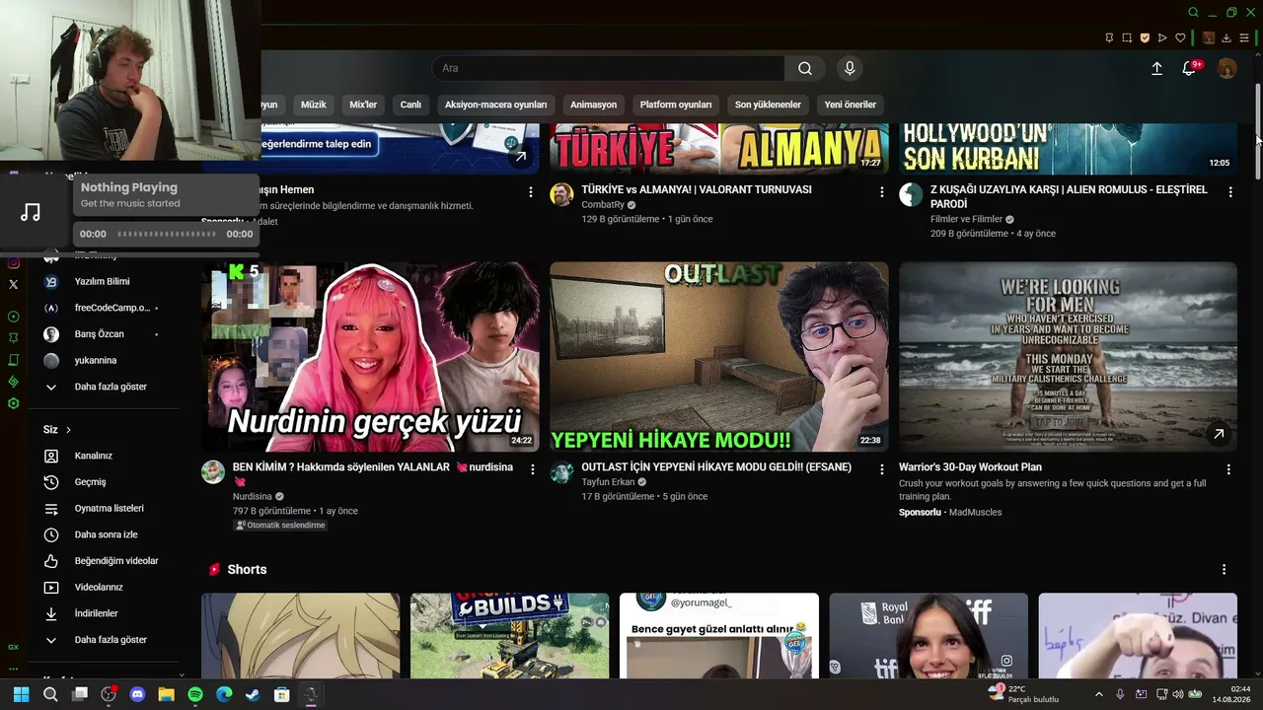The height and width of the screenshot is (710, 1263).
Task: Select the Aksiyon-macera oyunları chip
Action: [495, 105]
